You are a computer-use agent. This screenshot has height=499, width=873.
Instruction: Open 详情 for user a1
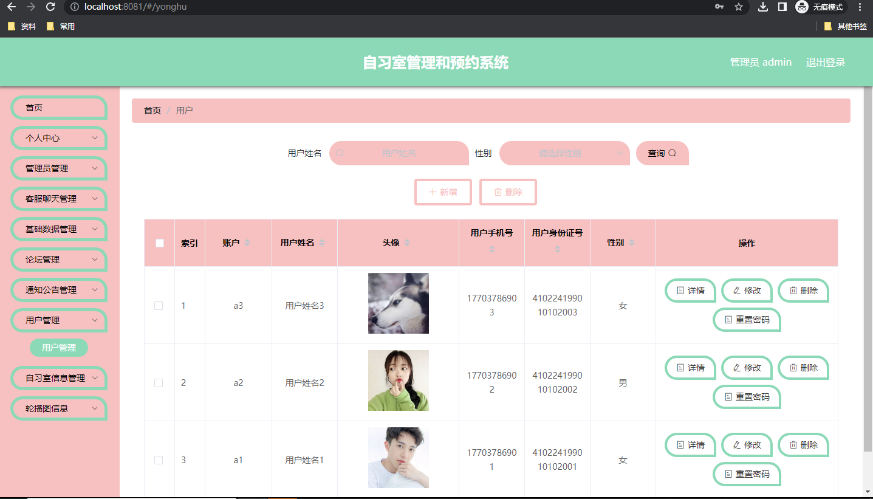(691, 445)
